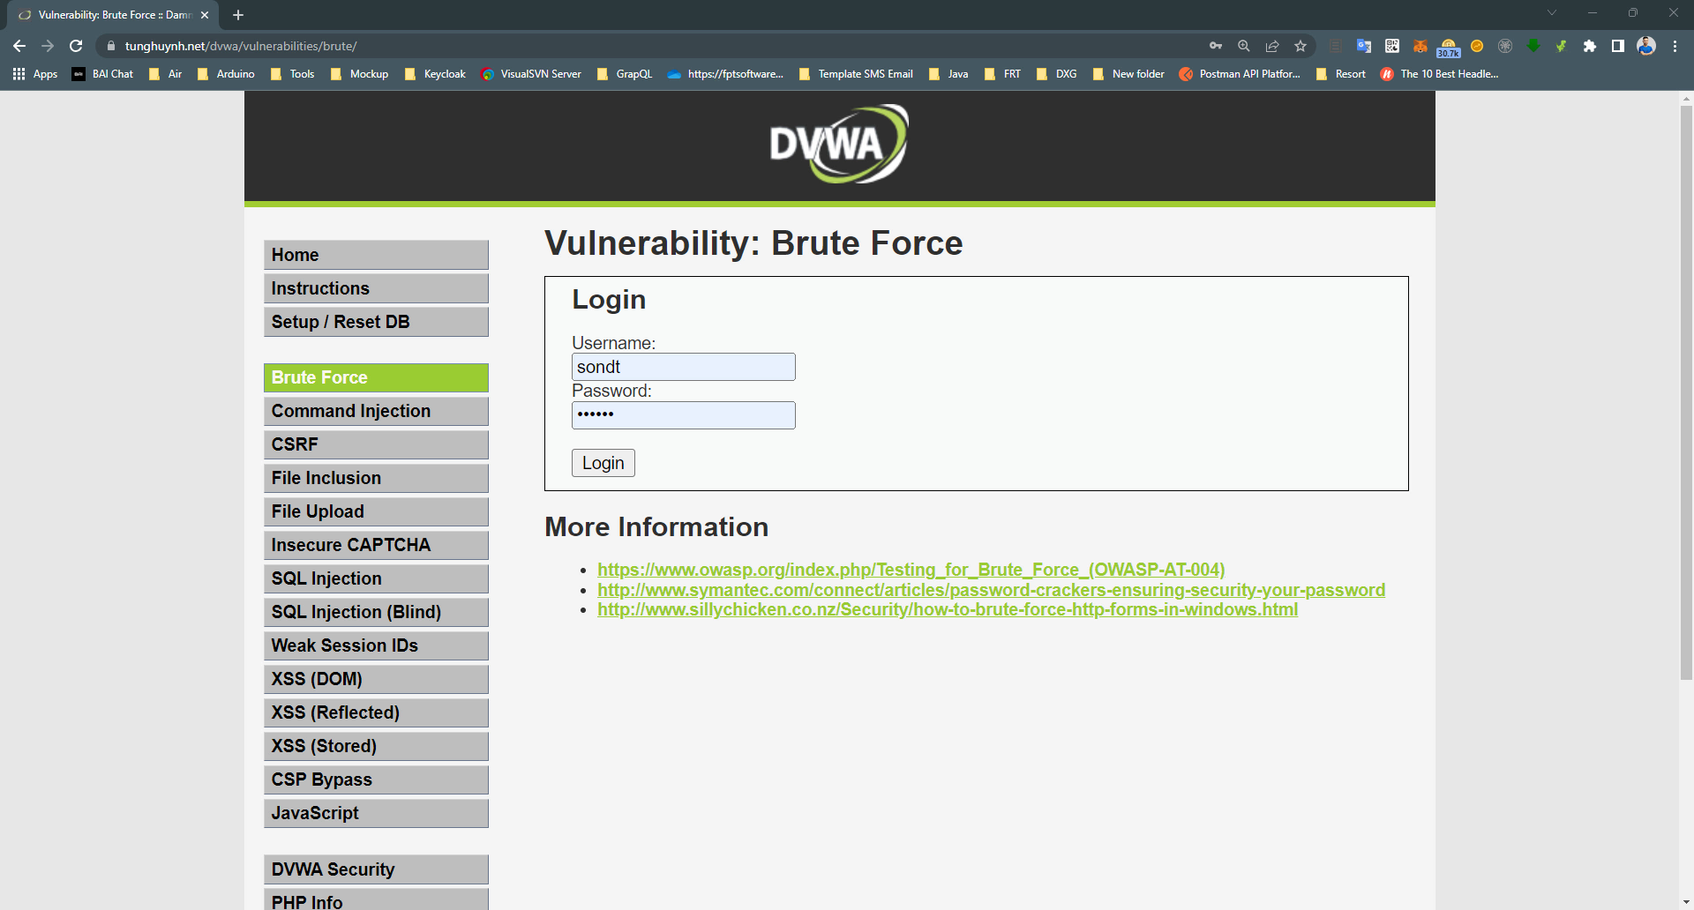Open the tab search chevron
Screen dimensions: 1694x910
point(1551,12)
